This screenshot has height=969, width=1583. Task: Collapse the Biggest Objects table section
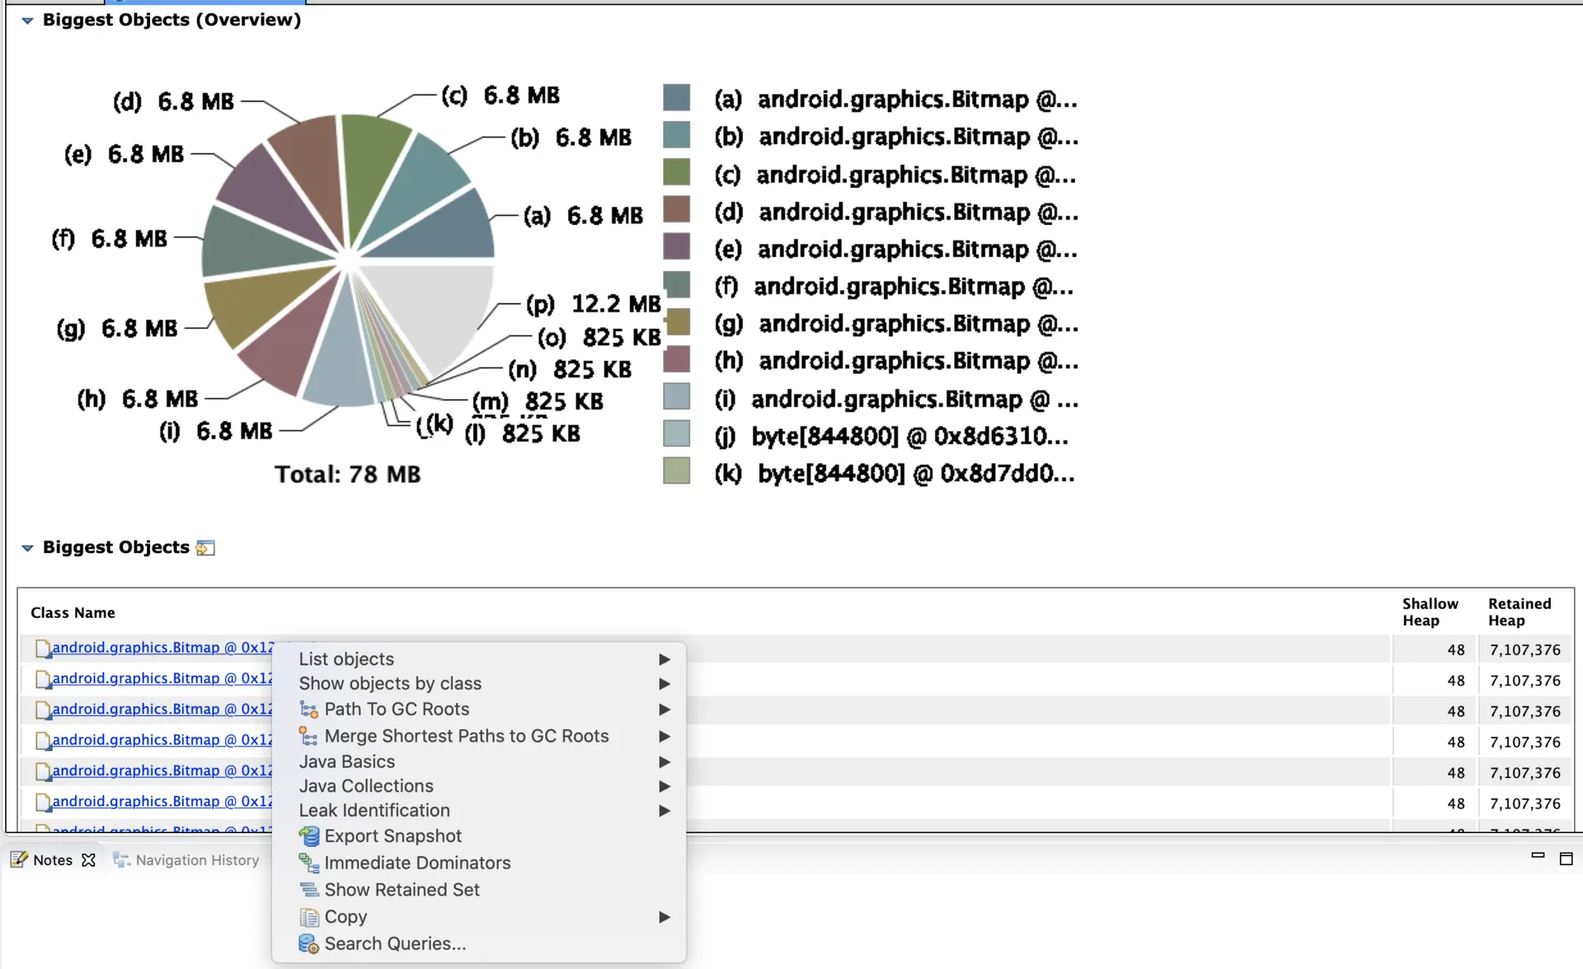point(27,548)
